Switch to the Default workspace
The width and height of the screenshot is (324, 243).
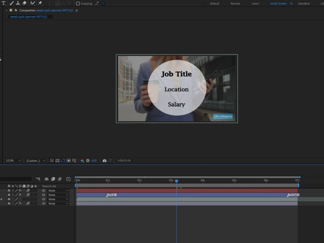(x=214, y=4)
